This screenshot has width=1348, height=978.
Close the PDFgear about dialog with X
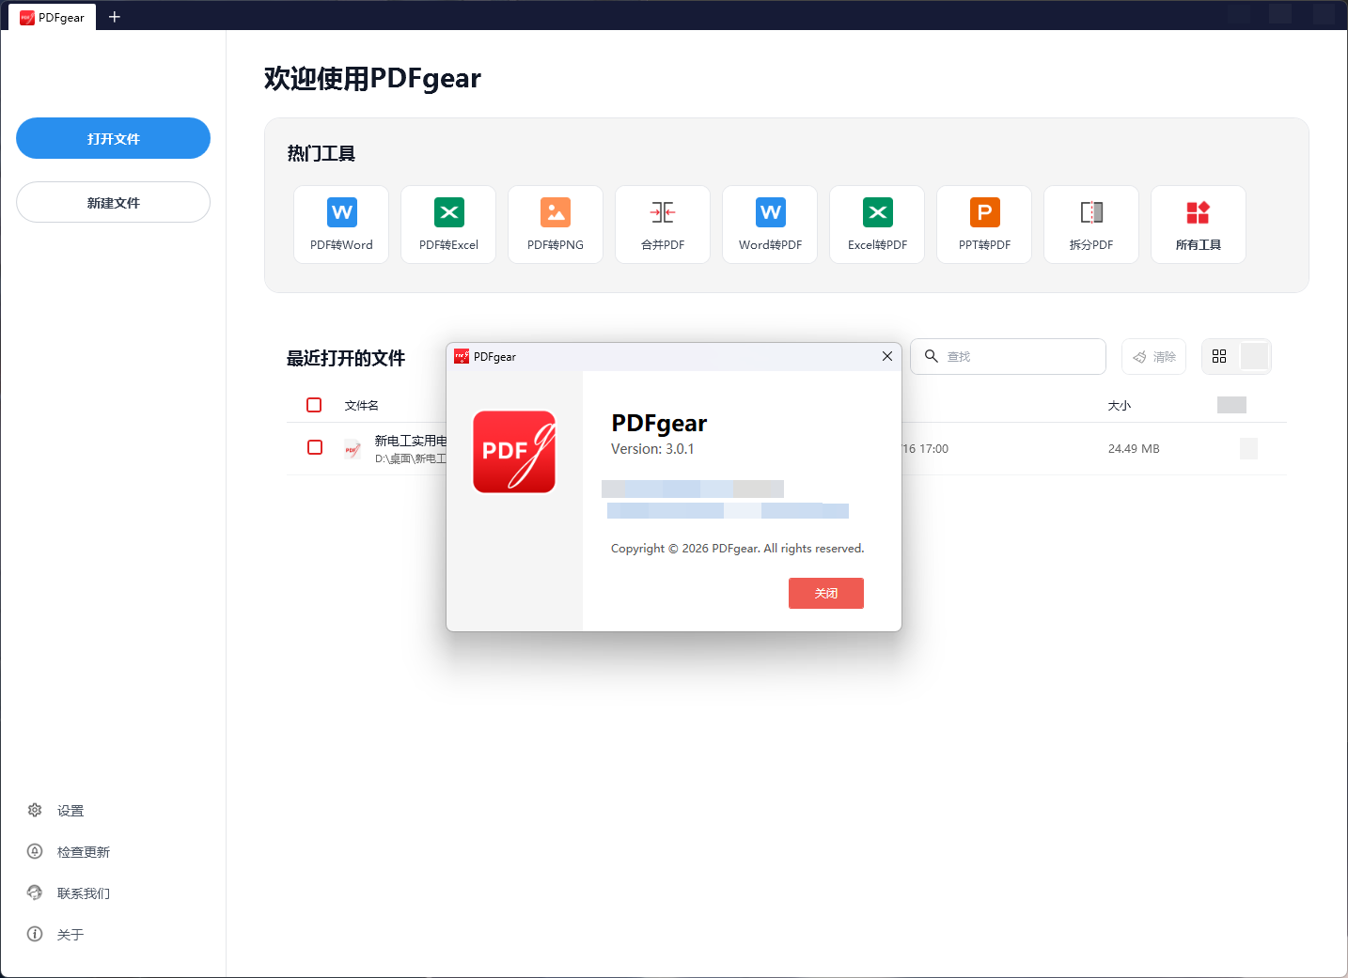tap(887, 356)
